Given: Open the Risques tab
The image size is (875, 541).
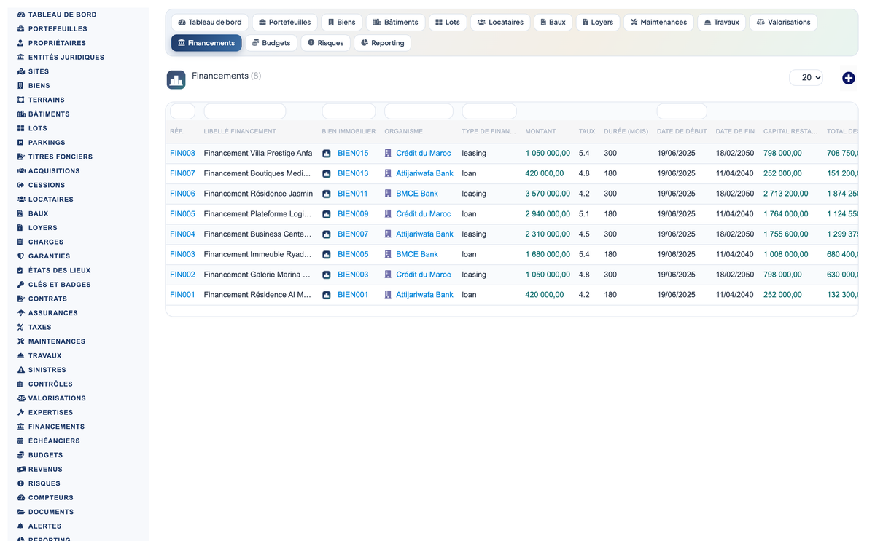Looking at the screenshot, I should (x=325, y=43).
